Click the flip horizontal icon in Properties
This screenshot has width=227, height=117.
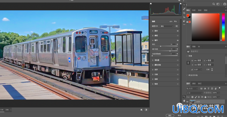(x=208, y=69)
